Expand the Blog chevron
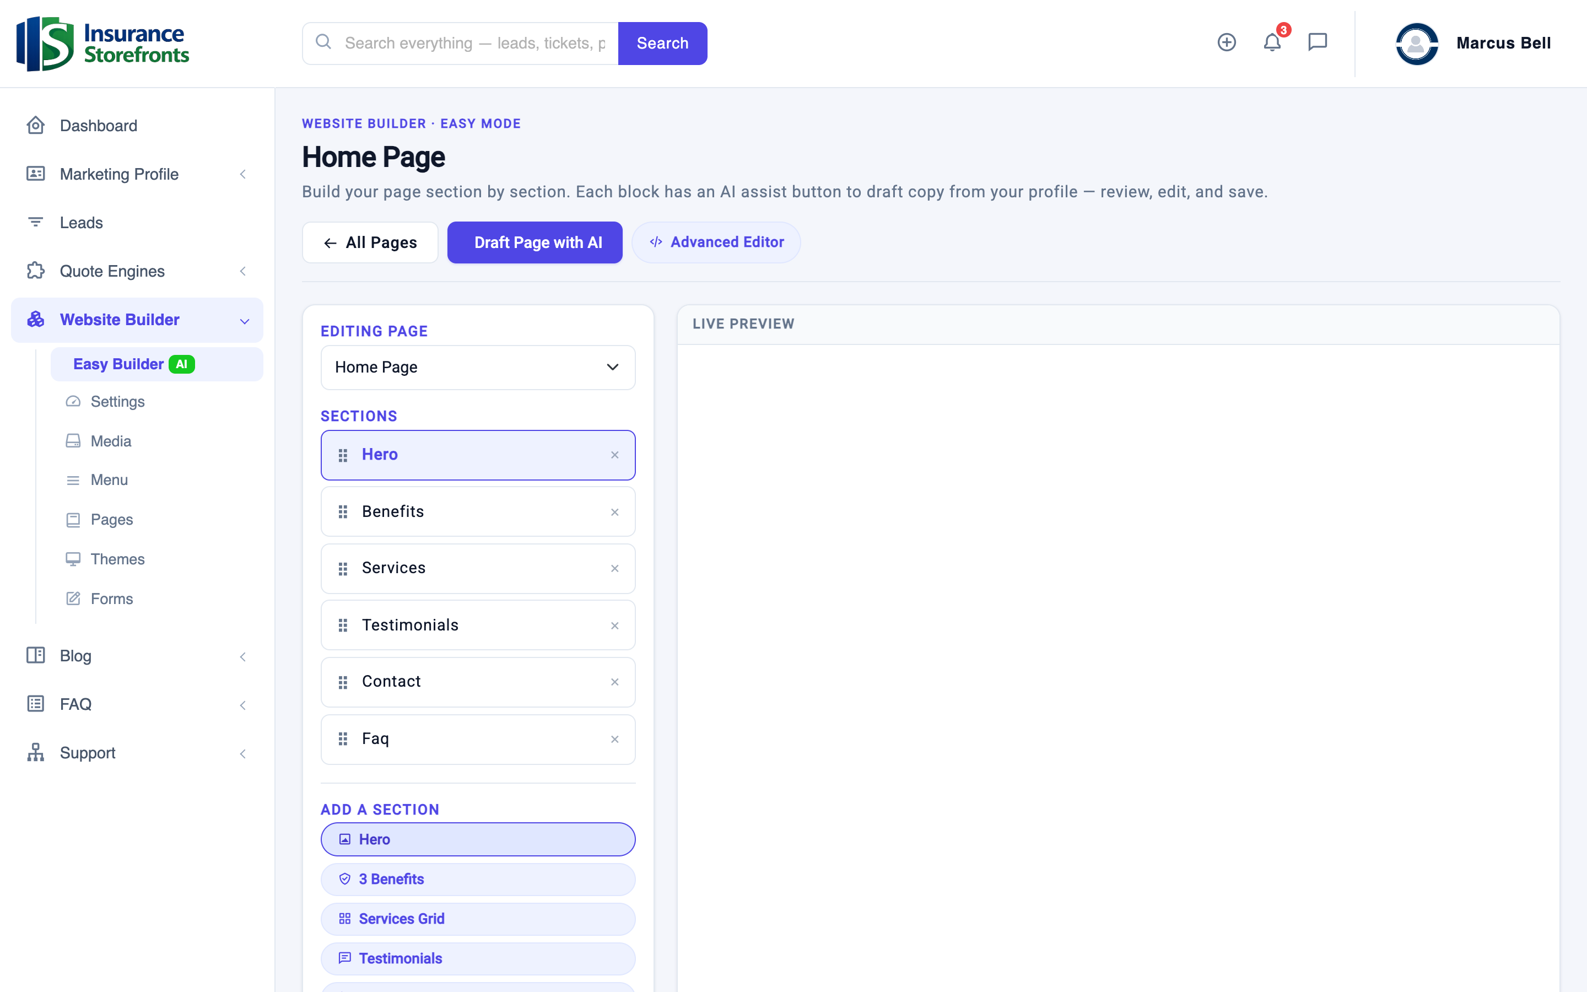Screen dimensions: 1587x992 pos(244,657)
